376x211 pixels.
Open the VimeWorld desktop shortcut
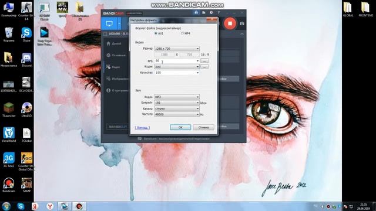pos(9,134)
